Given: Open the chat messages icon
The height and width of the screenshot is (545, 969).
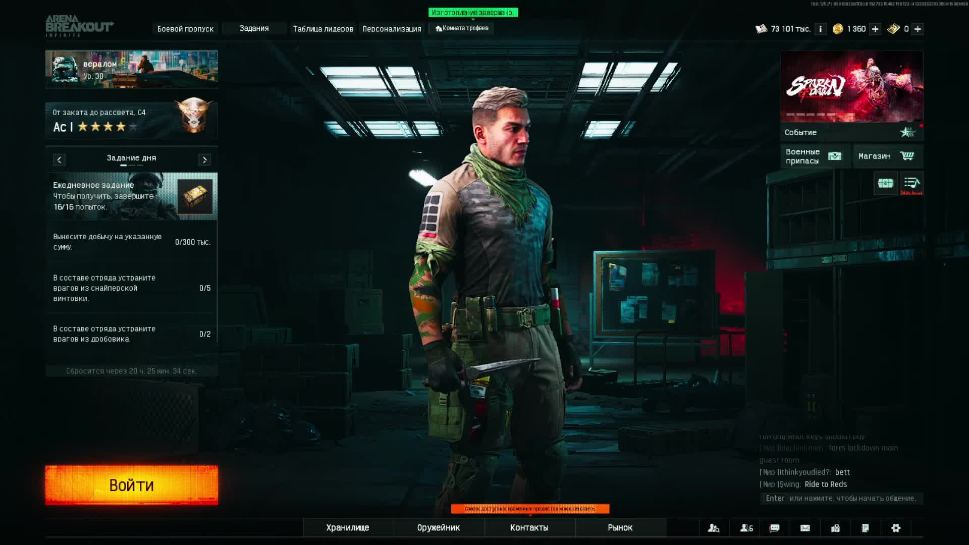Looking at the screenshot, I should (775, 528).
